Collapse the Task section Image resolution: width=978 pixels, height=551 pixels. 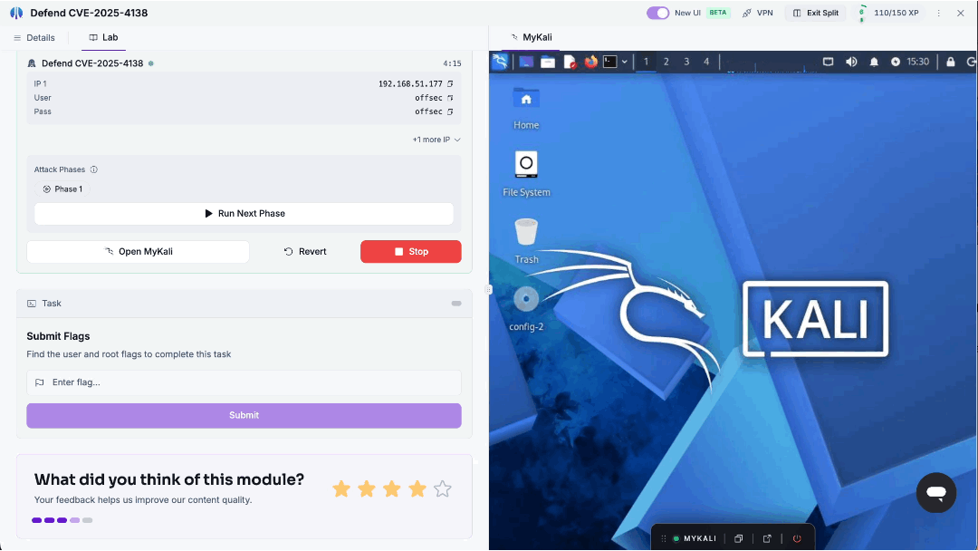[x=456, y=304]
